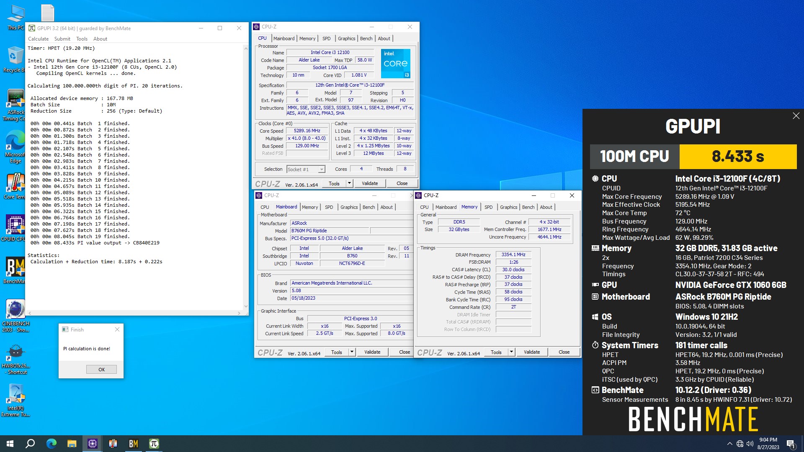Show hidden tray icons chevron
The height and width of the screenshot is (452, 804).
tap(729, 444)
